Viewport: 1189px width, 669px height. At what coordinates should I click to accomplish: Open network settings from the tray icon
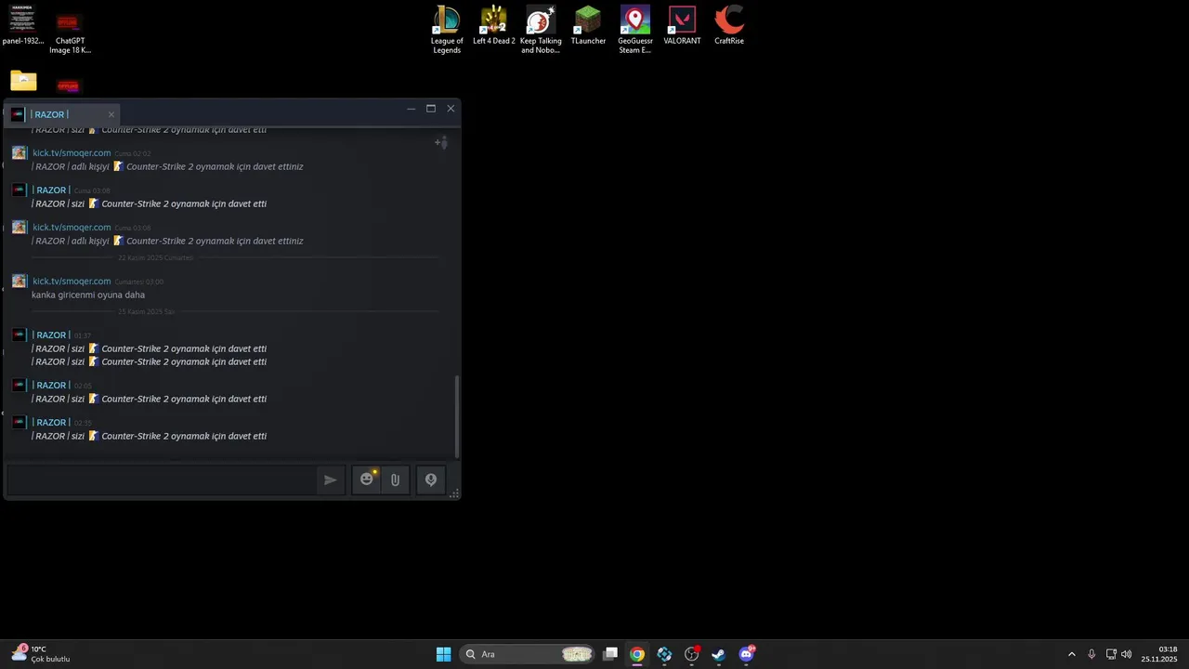point(1111,654)
